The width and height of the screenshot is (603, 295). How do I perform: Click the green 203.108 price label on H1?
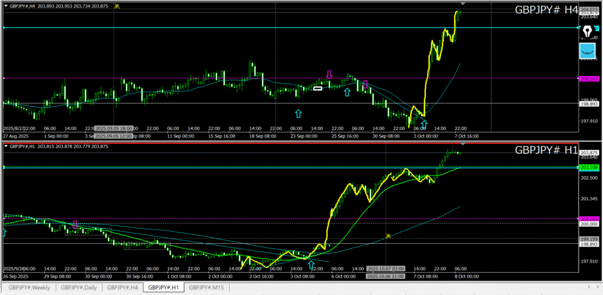[x=589, y=168]
